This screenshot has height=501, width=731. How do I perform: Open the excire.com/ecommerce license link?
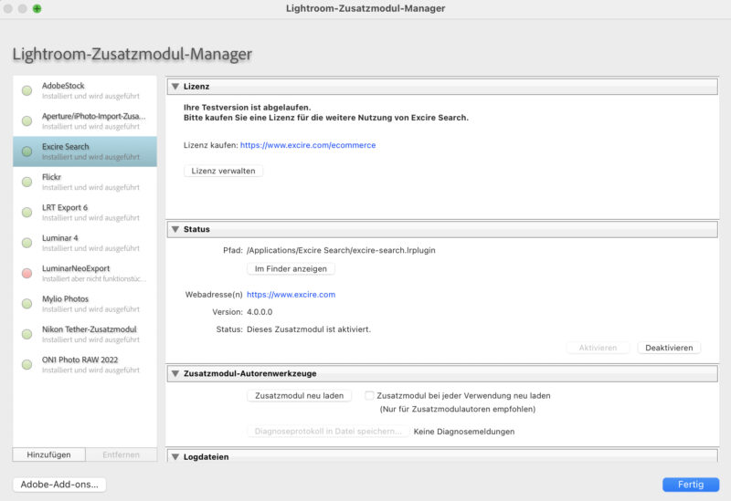(308, 145)
